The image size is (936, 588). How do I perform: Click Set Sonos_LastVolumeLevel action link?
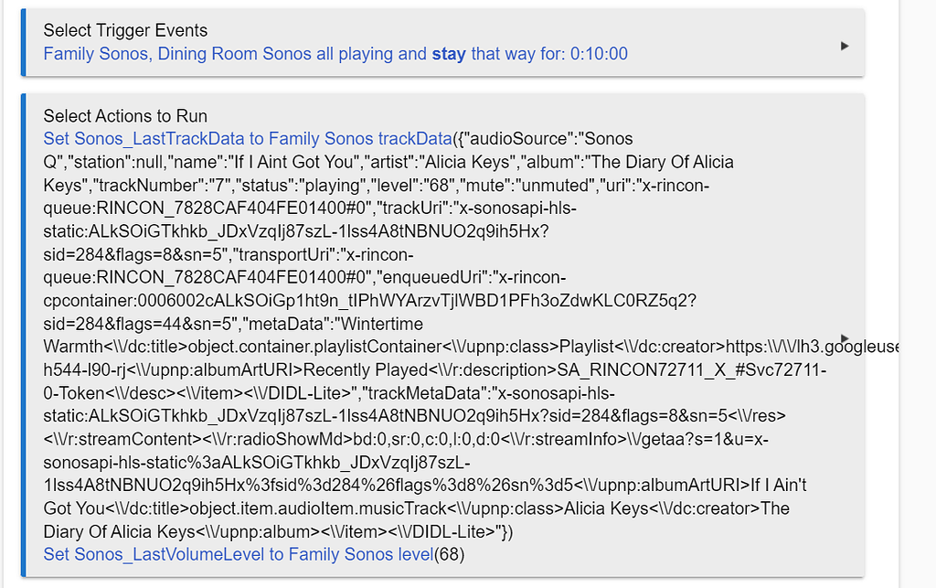tap(238, 554)
